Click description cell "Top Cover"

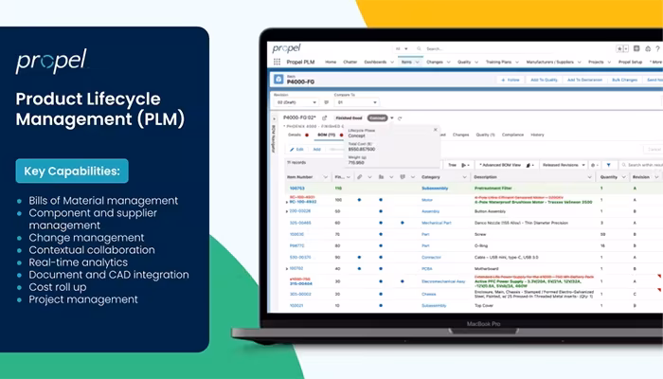(x=484, y=305)
